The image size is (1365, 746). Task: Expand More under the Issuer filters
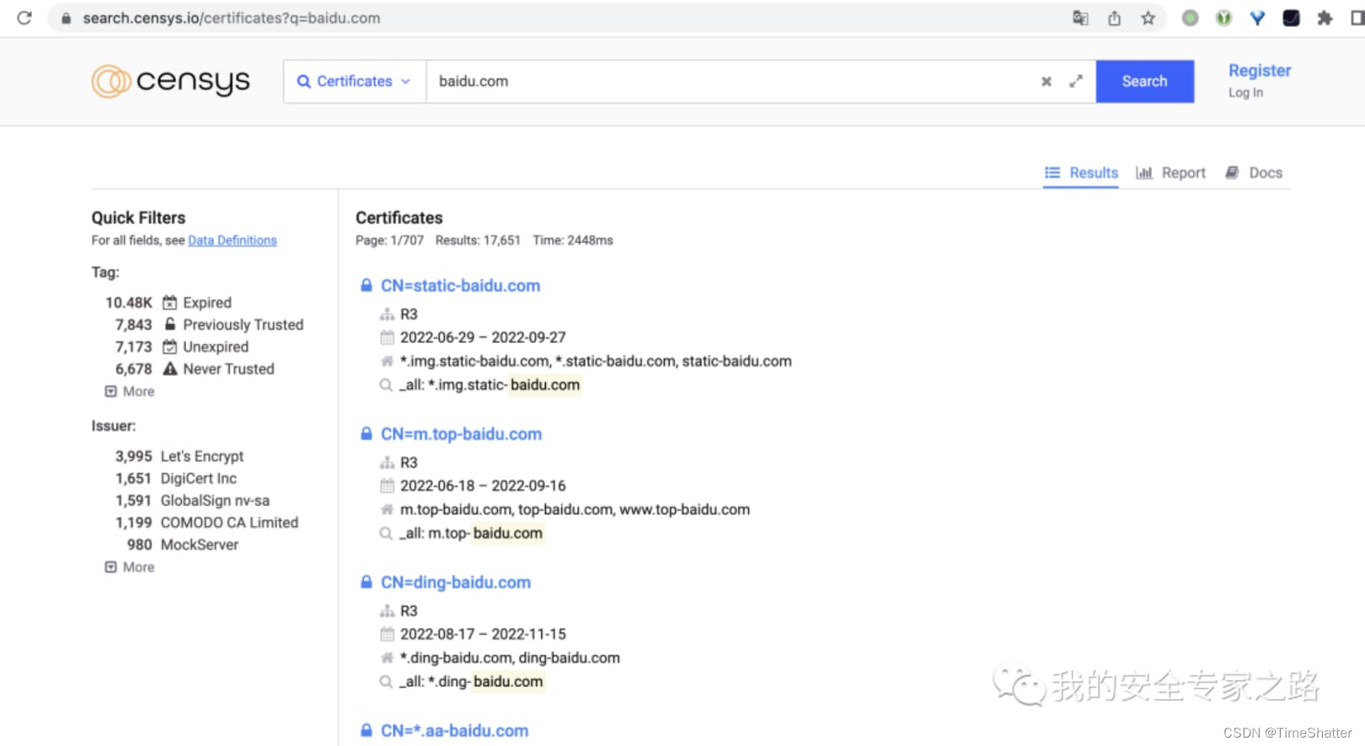(x=130, y=567)
